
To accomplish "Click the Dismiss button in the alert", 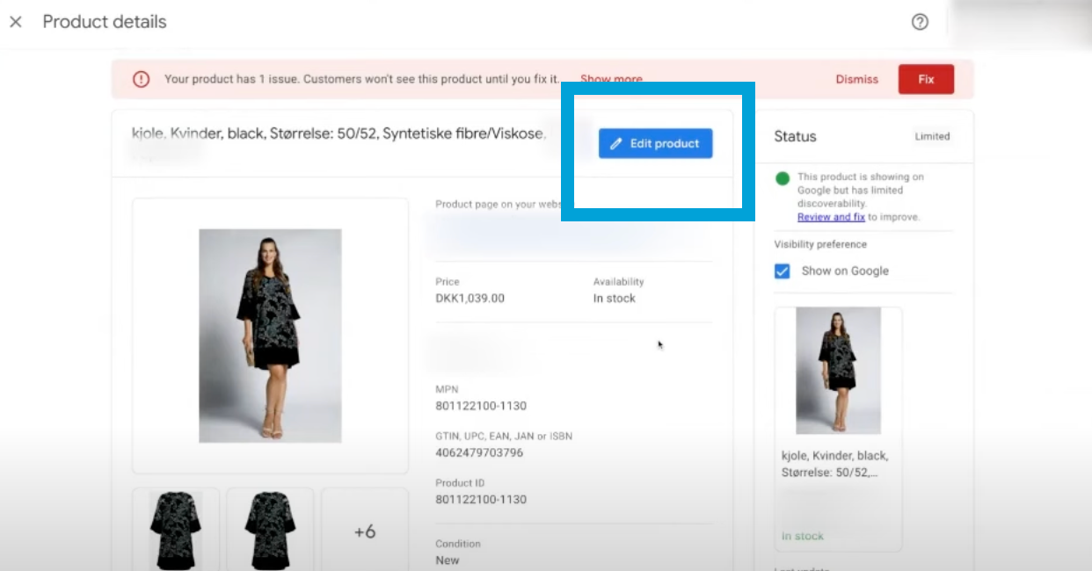I will coord(856,78).
